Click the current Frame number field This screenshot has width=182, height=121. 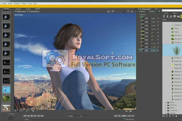point(77,116)
